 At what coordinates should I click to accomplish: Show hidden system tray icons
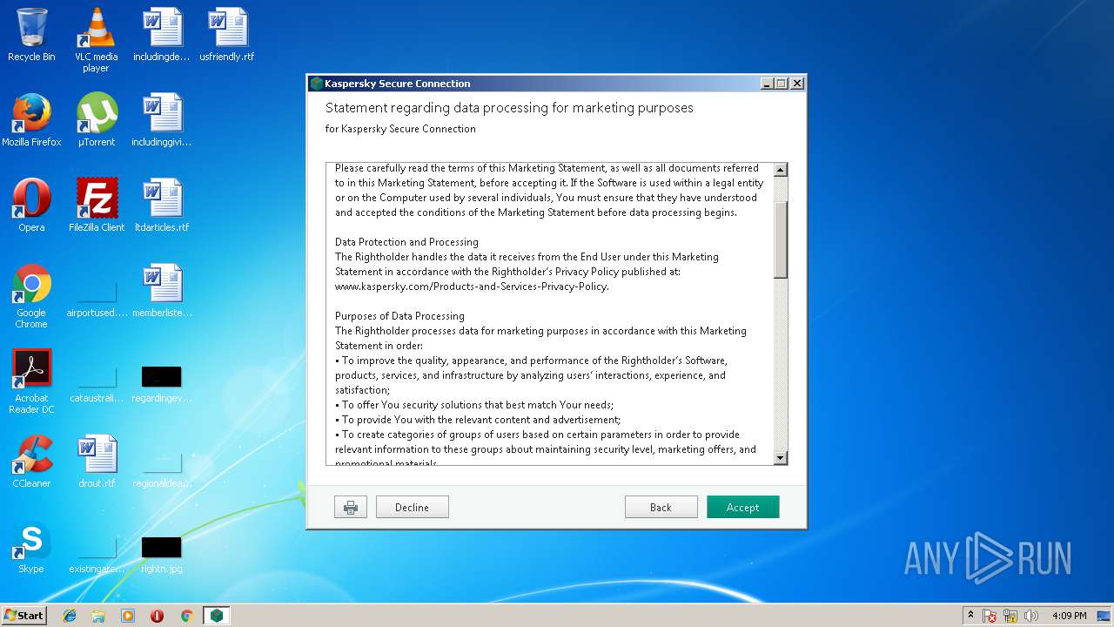(x=971, y=615)
